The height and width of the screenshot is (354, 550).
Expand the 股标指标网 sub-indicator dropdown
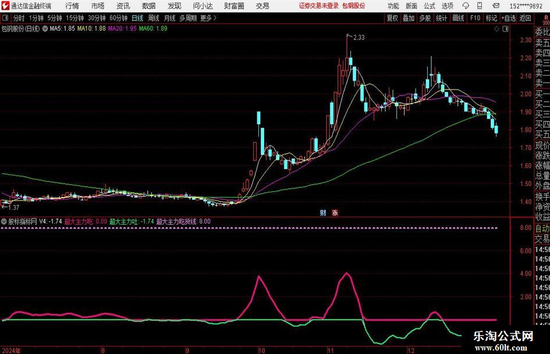[4, 221]
